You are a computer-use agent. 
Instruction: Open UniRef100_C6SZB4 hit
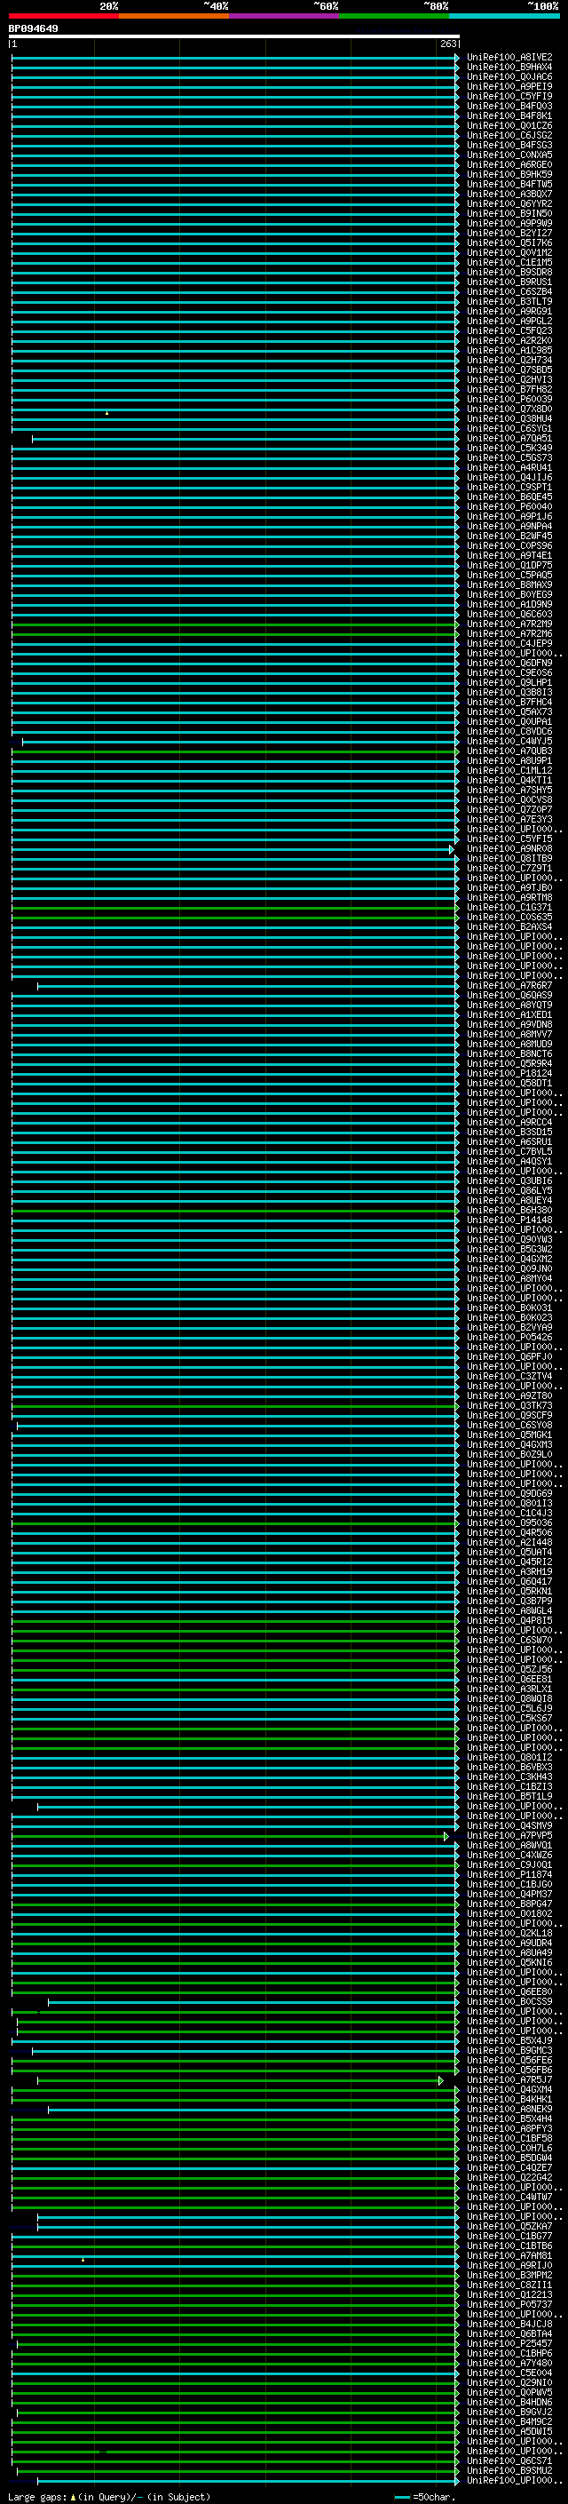coord(509,291)
